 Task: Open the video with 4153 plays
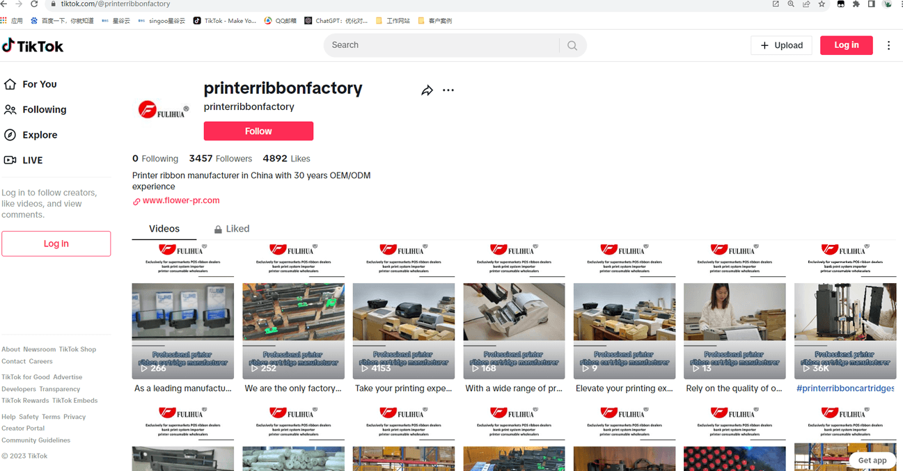(x=404, y=310)
